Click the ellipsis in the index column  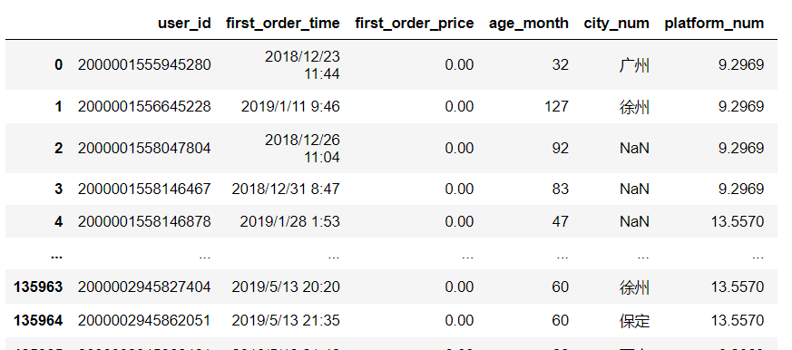click(x=57, y=257)
